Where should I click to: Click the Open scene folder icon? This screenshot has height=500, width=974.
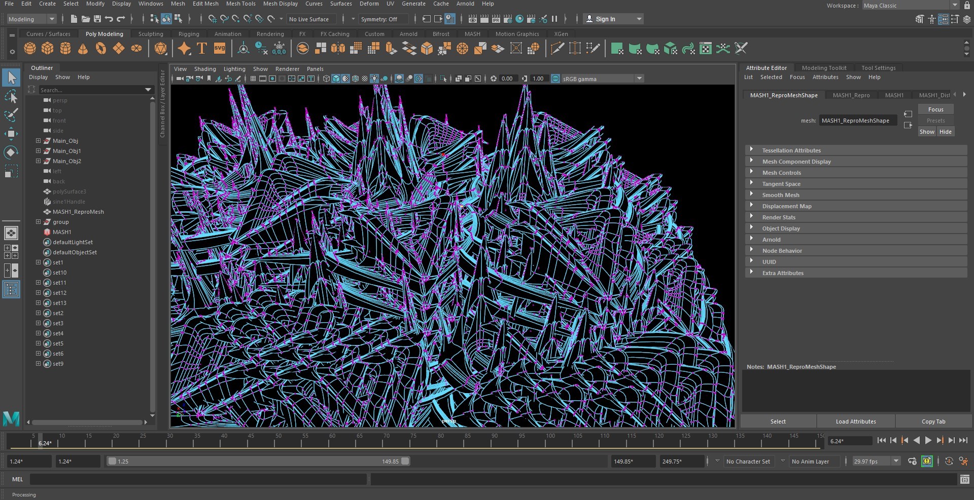tap(86, 19)
